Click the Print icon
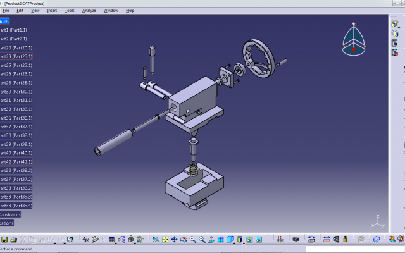Screen dimensions: 405x253 click(x=13, y=240)
